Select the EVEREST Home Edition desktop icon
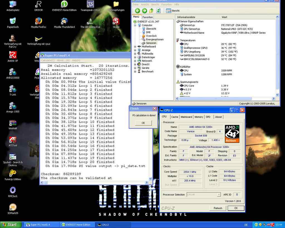 (64, 6)
